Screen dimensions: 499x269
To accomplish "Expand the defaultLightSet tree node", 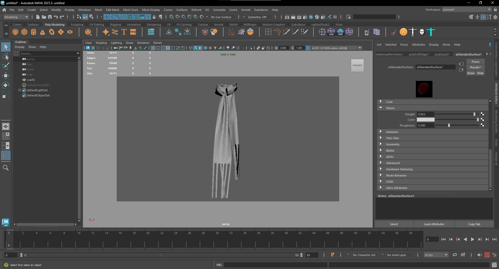I will point(19,90).
